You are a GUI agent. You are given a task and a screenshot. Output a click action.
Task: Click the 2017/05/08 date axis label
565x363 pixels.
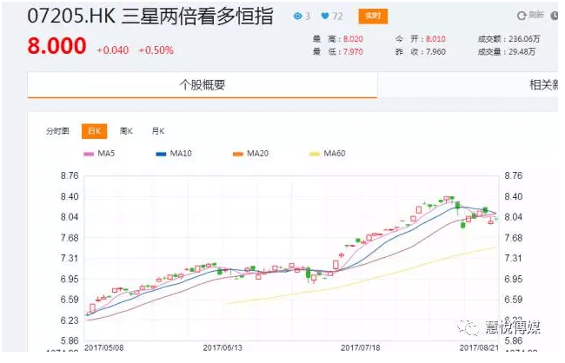click(103, 348)
